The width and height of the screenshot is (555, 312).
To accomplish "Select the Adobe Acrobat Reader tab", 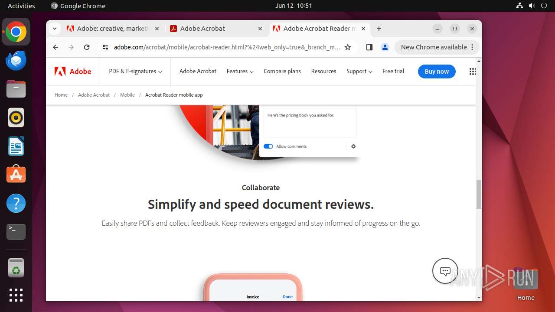I will point(320,29).
